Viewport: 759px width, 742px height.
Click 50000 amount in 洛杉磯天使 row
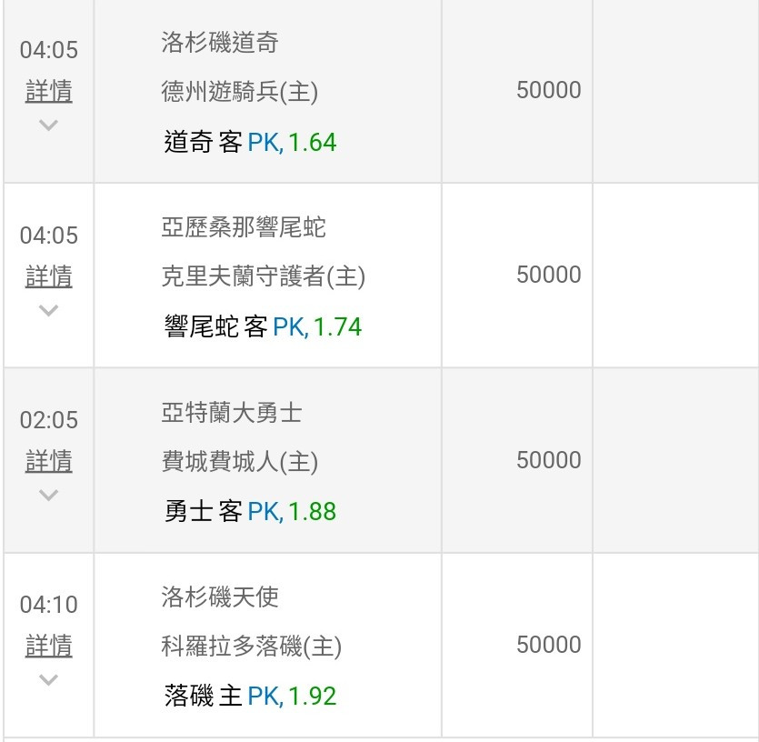(548, 645)
